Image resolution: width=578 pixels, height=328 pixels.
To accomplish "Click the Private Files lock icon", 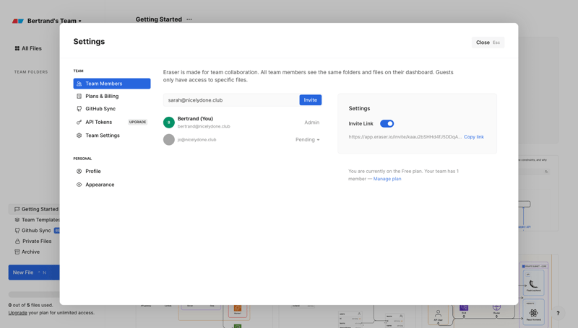I will (17, 241).
